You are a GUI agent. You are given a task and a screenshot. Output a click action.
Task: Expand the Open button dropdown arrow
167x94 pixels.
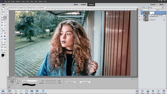tap(8, 5)
